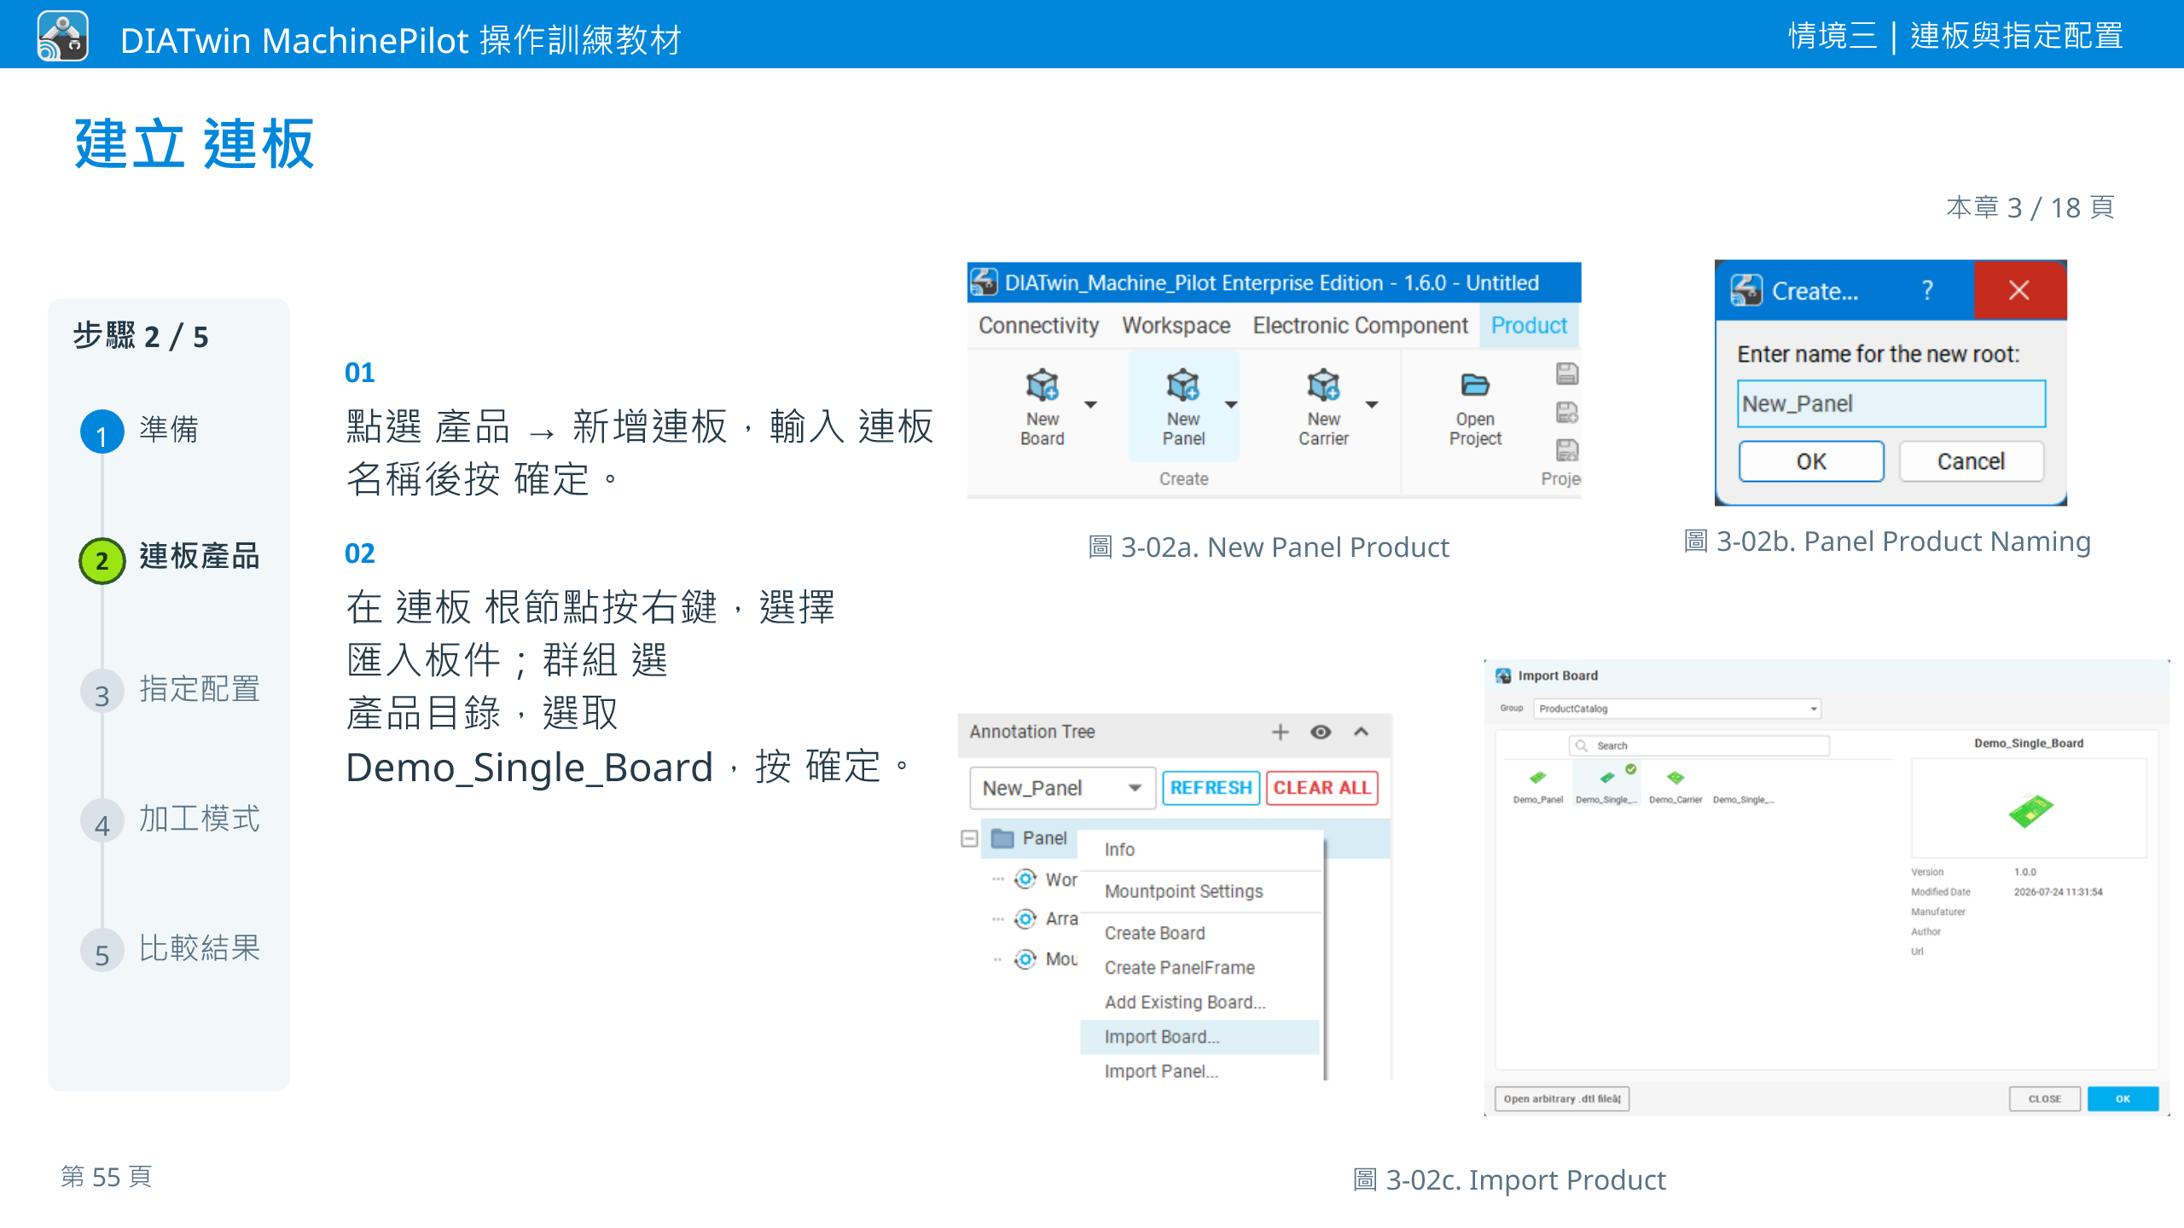The width and height of the screenshot is (2184, 1228).
Task: Click the DIATwin logo in the slide header
Action: click(63, 36)
